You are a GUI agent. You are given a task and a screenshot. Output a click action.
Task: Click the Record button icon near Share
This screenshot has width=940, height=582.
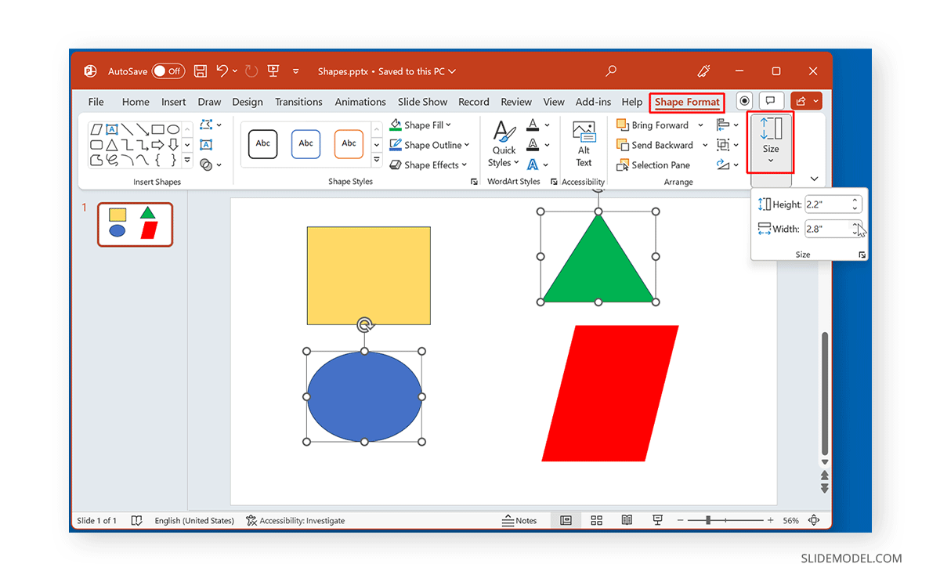click(744, 101)
